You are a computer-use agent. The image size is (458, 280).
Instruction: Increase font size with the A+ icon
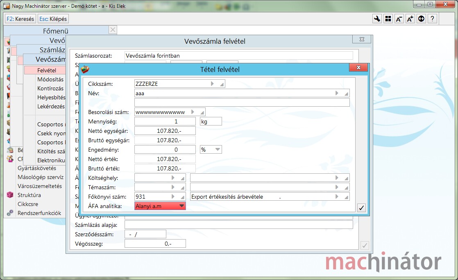point(410,19)
